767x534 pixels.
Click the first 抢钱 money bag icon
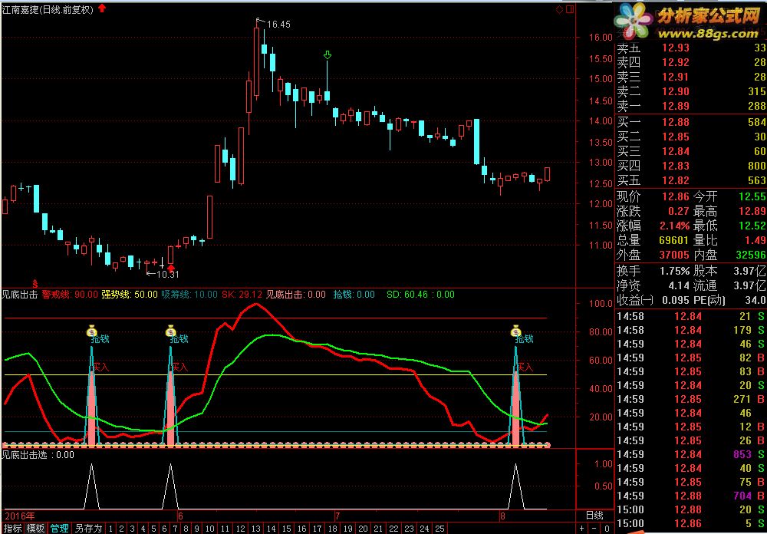92,331
